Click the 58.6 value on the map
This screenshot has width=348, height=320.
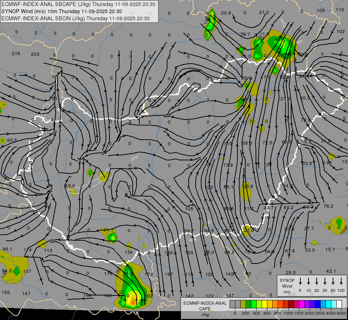(247, 143)
